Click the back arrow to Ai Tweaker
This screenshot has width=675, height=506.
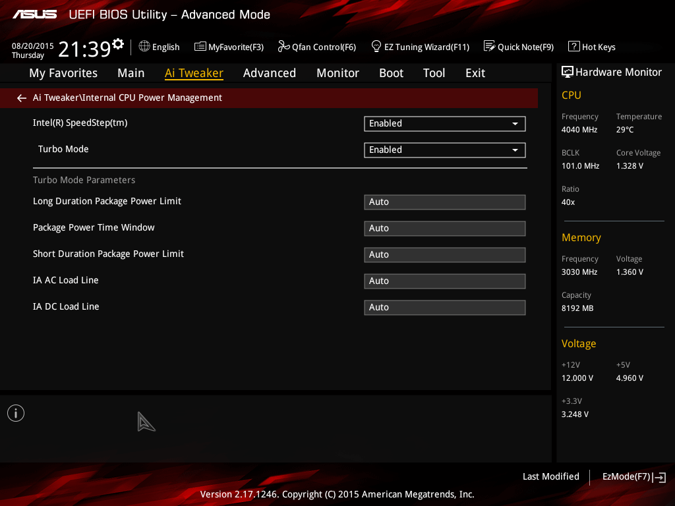[x=22, y=98]
